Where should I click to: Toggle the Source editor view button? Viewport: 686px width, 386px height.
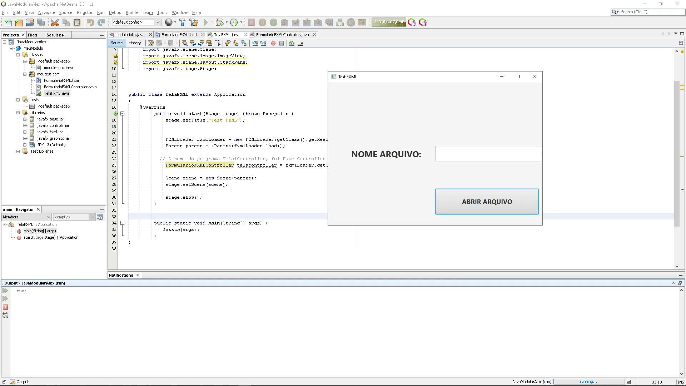(x=116, y=43)
